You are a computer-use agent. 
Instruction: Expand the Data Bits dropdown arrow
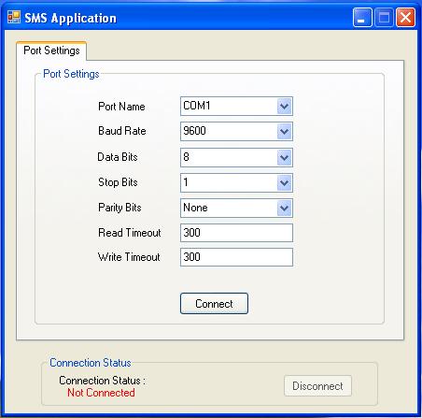click(284, 157)
